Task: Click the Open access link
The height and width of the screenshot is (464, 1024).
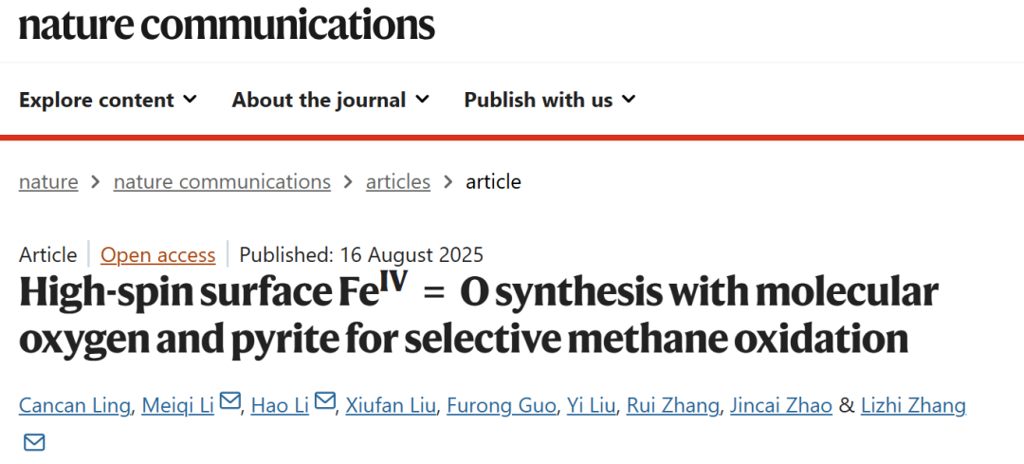Action: 158,254
